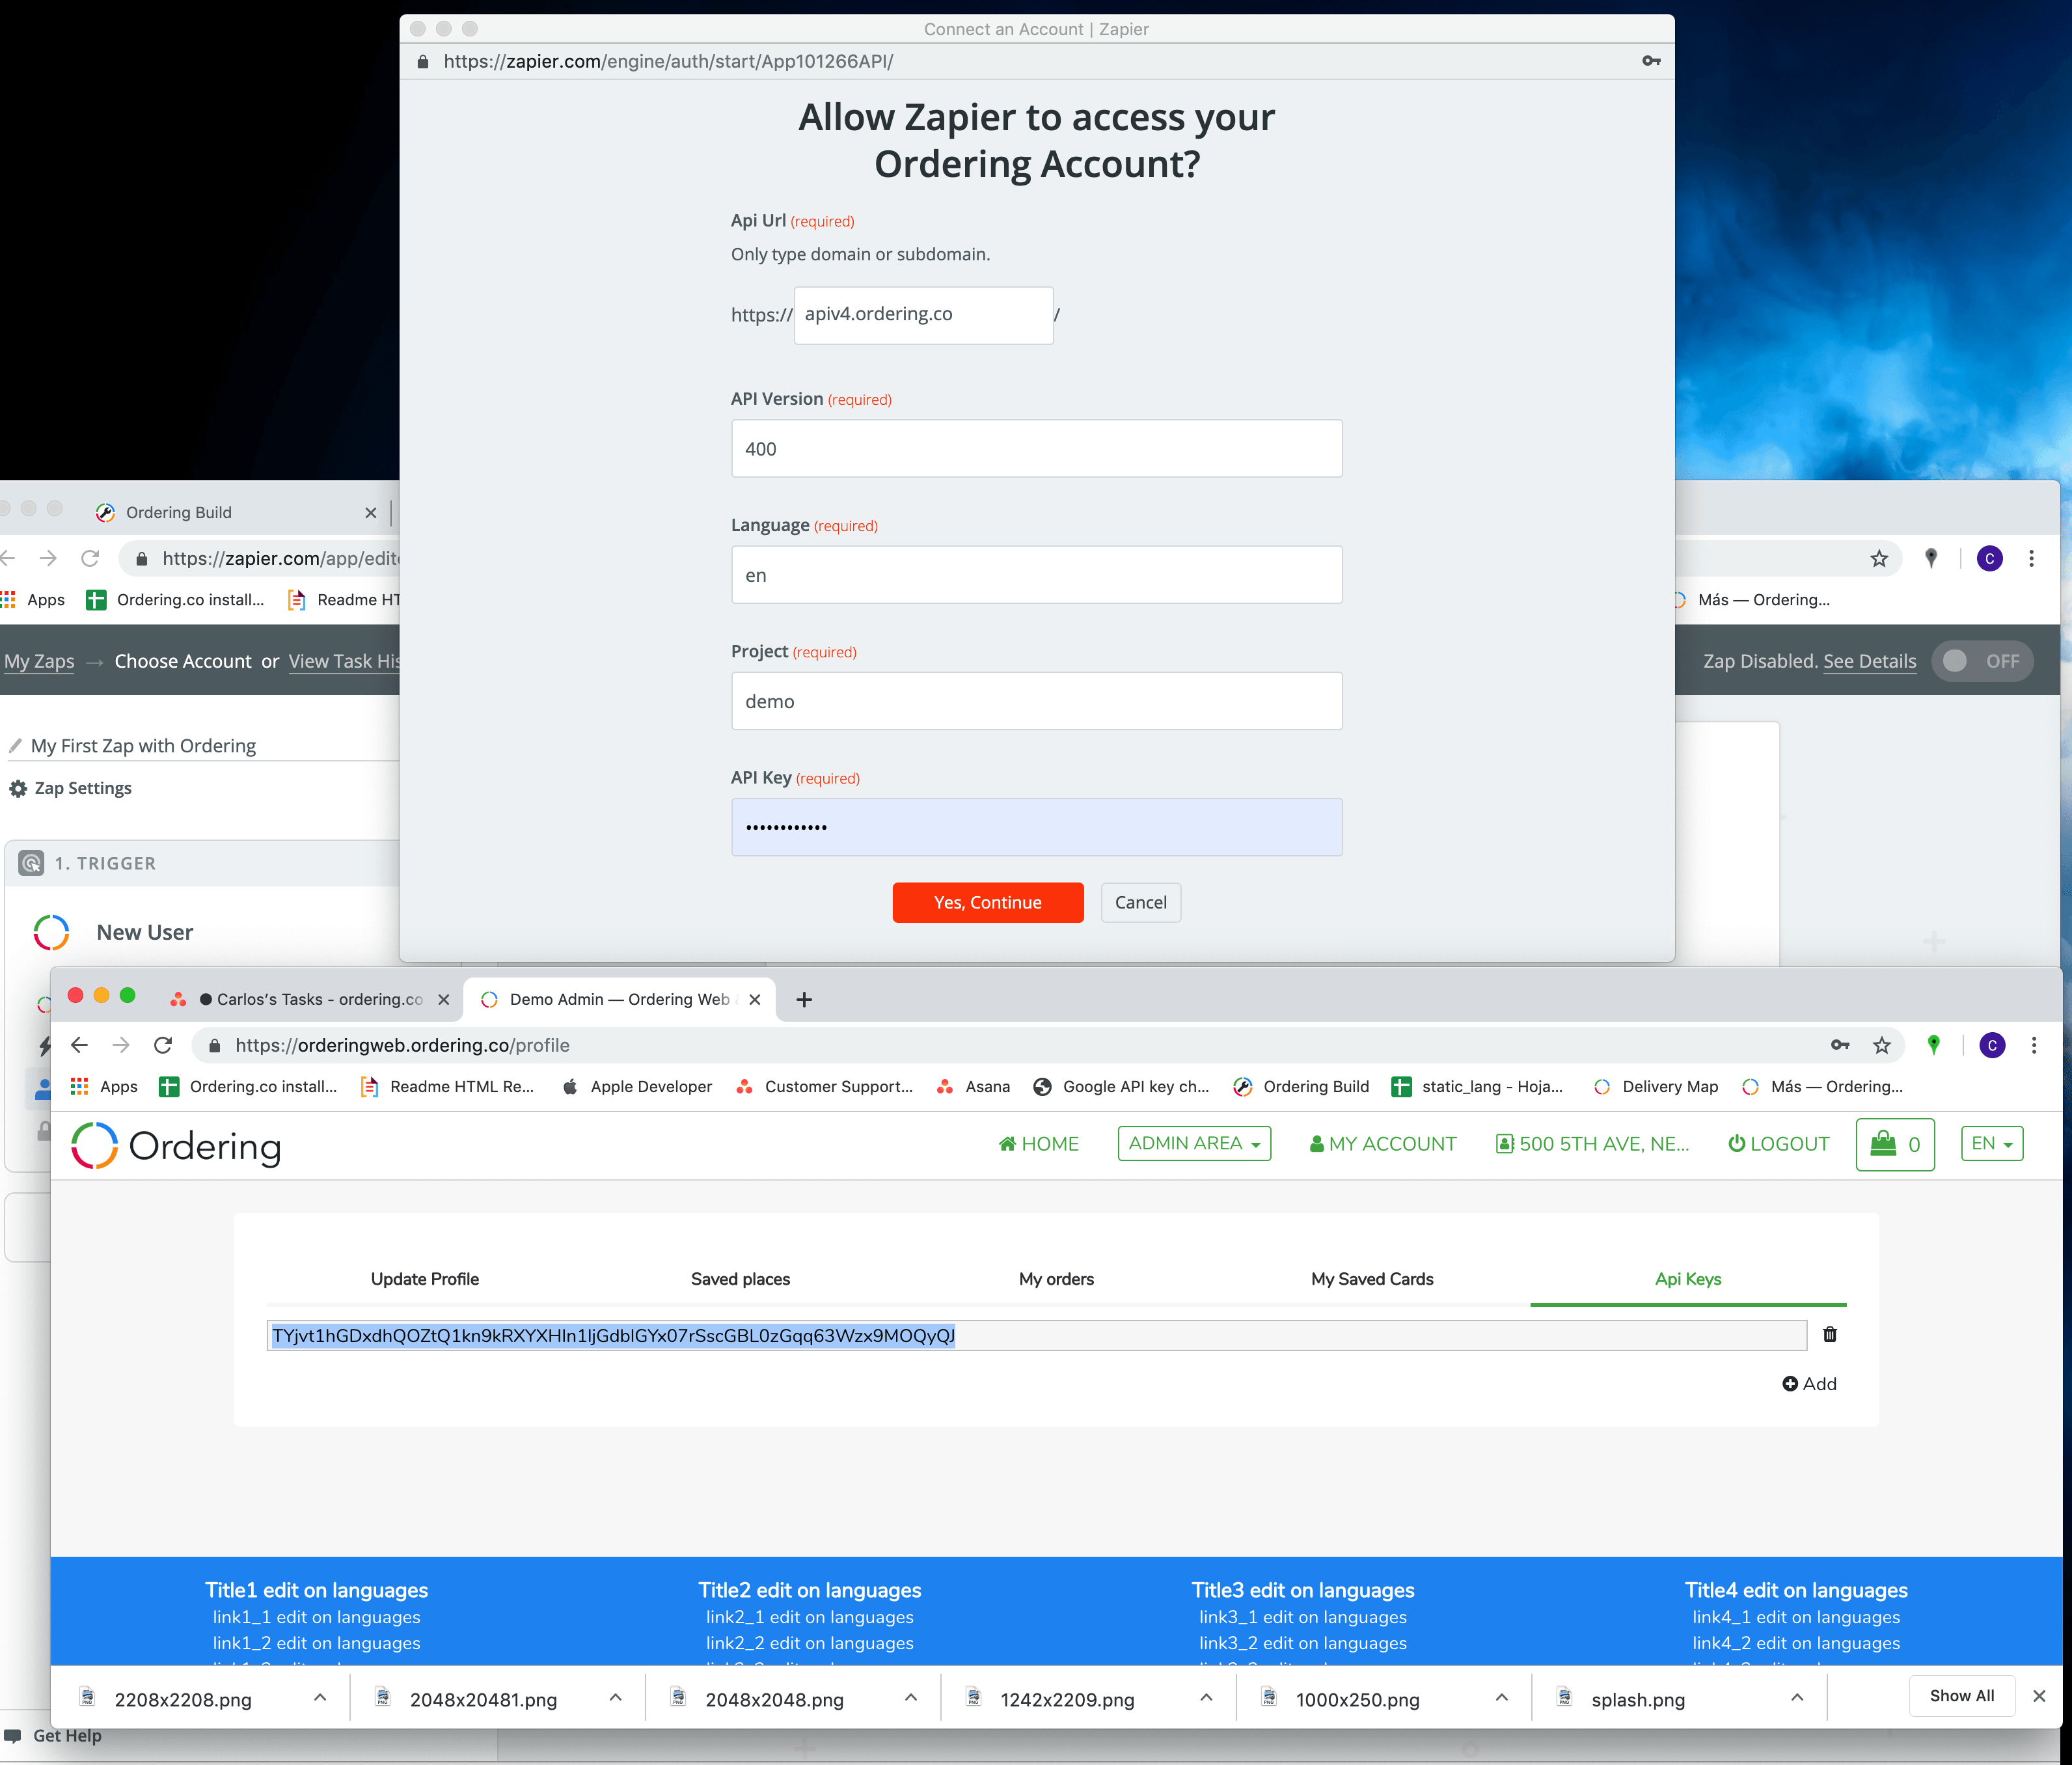Open the Zap Settings gear

pos(18,788)
